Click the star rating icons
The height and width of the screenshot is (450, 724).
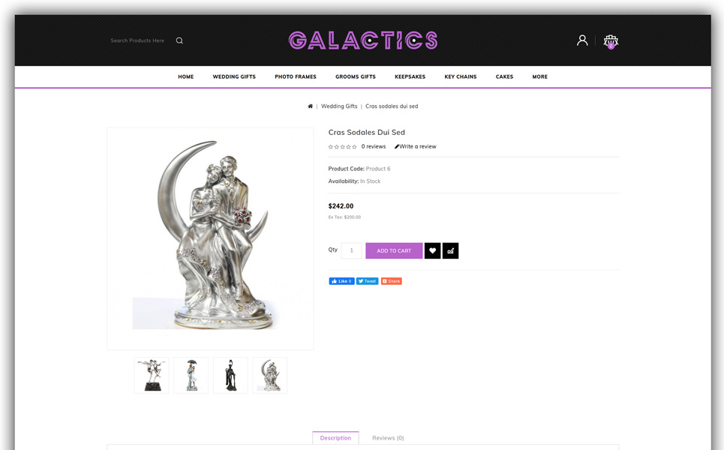click(342, 147)
